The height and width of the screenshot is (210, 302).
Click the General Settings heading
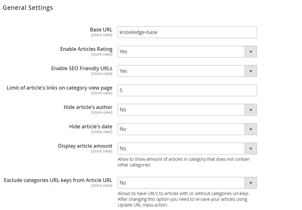[x=28, y=8]
